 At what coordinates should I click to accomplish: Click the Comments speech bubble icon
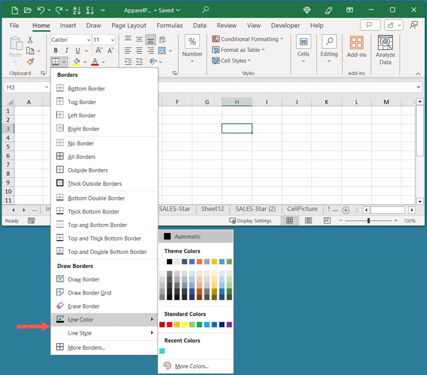point(370,25)
